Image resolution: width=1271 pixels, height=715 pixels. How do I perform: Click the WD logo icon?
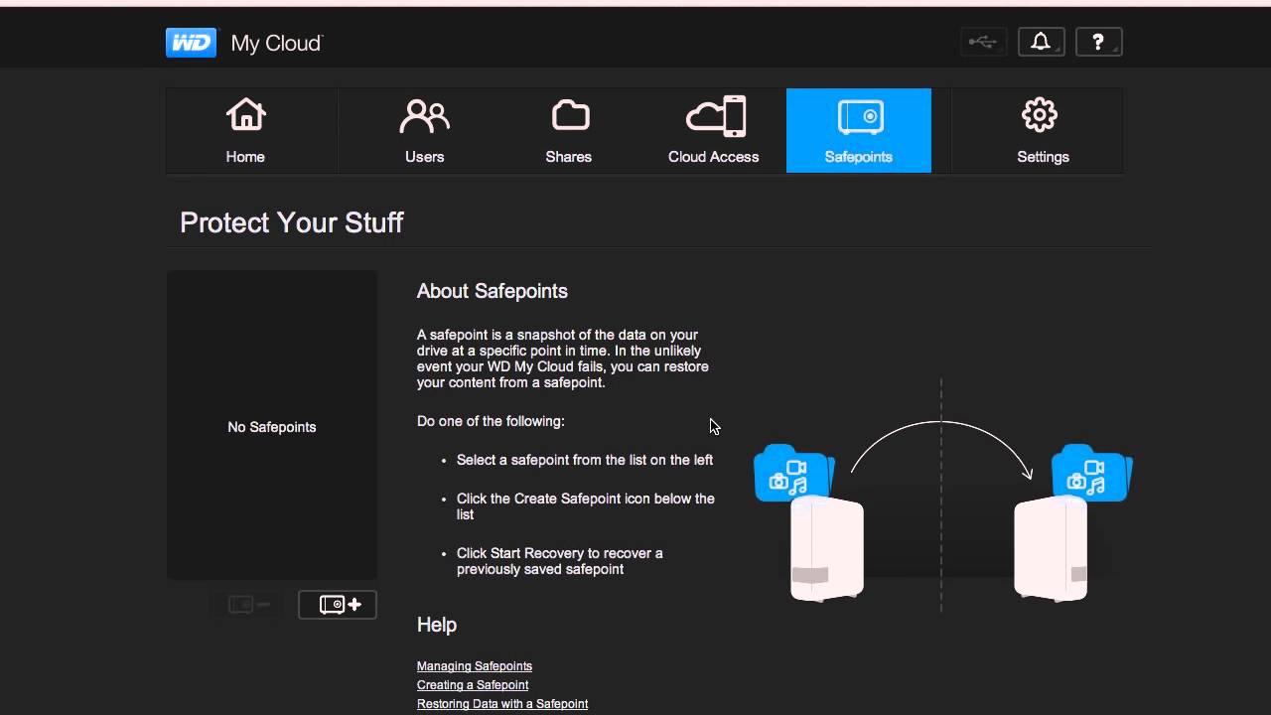[191, 43]
